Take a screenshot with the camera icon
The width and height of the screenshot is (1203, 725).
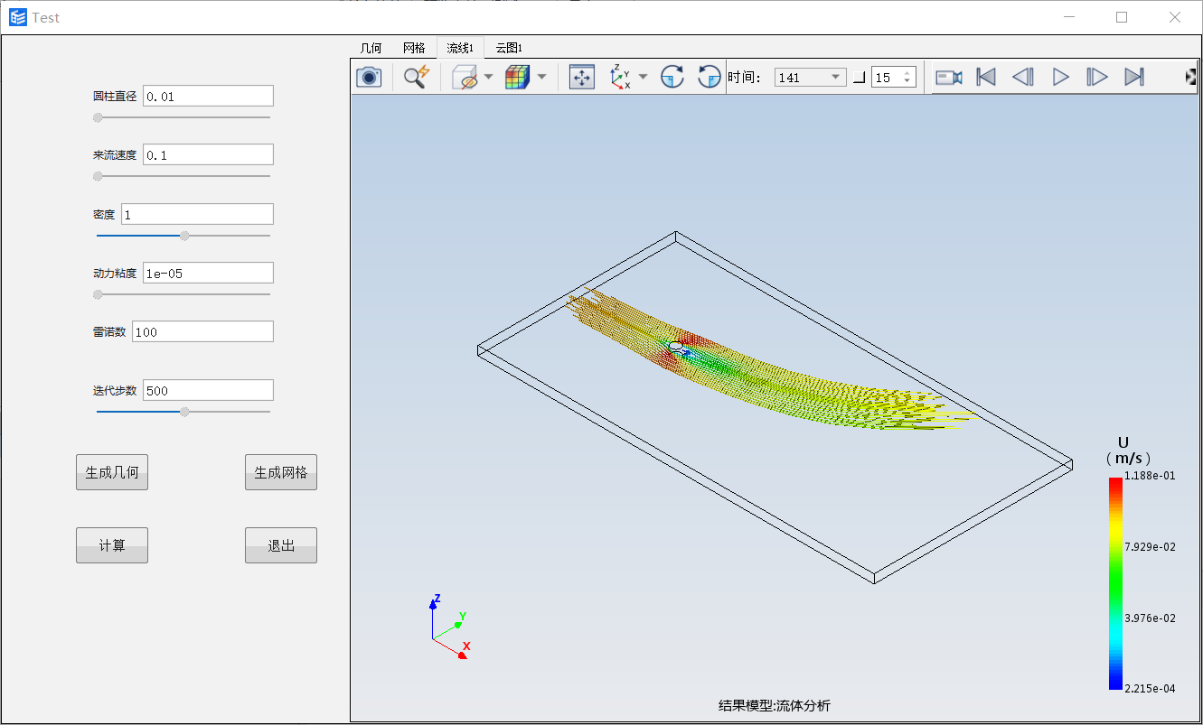pyautogui.click(x=369, y=77)
